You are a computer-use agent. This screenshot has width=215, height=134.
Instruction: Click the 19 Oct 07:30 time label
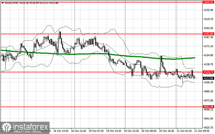[x=96, y=131]
